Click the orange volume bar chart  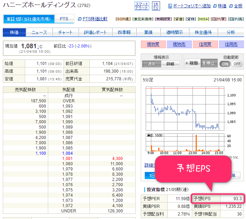[185, 142]
